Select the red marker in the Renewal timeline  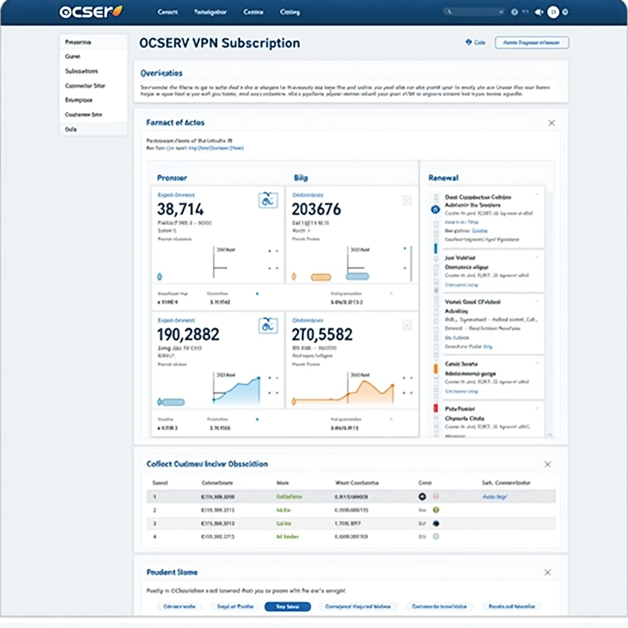click(436, 408)
